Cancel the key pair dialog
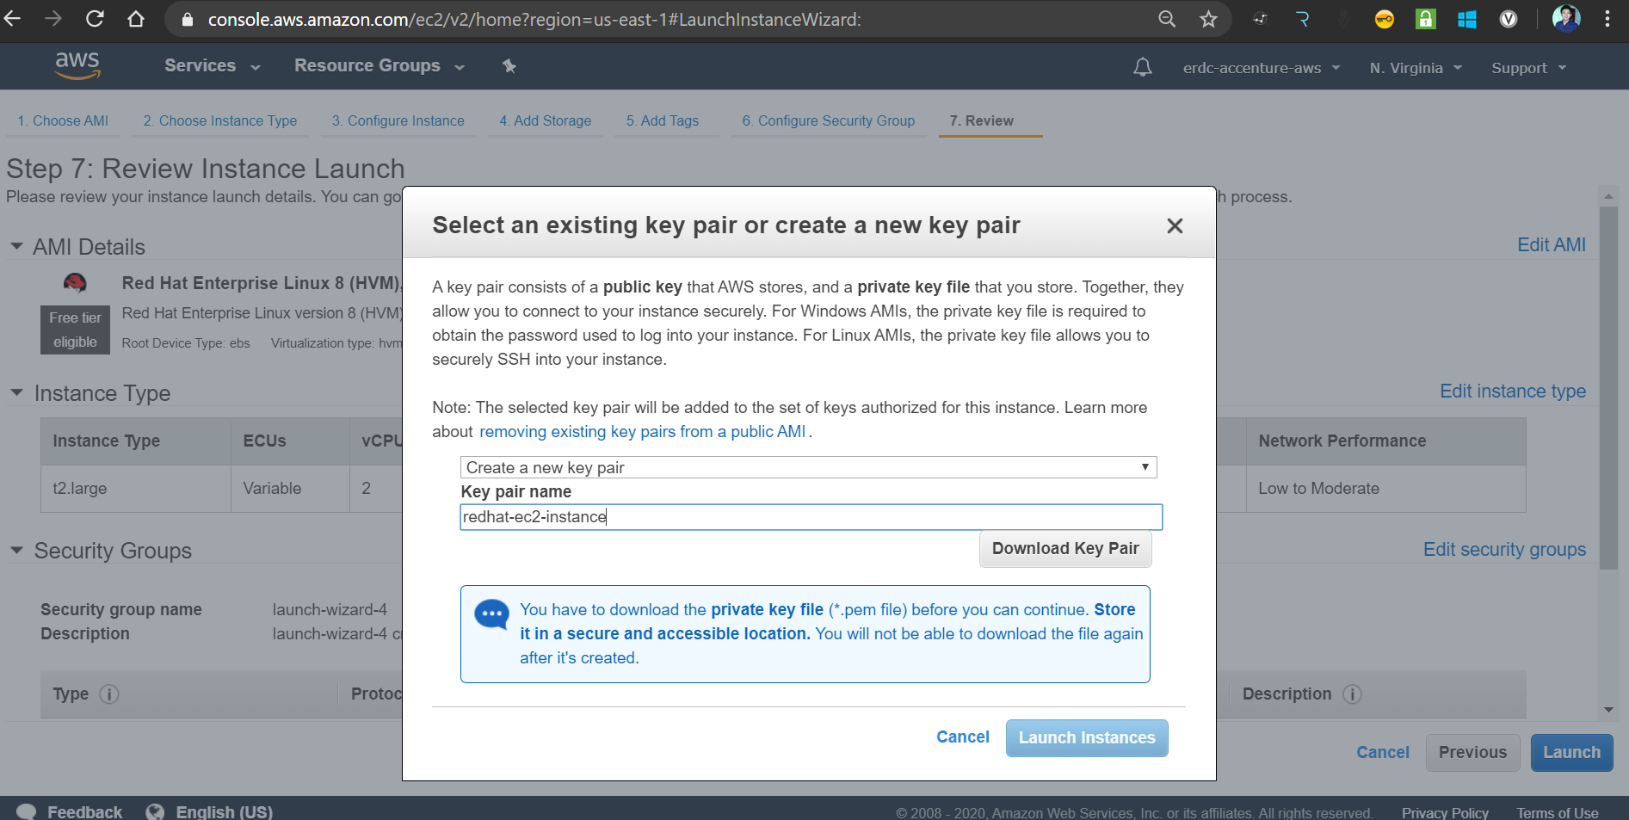Image resolution: width=1629 pixels, height=820 pixels. tap(962, 737)
